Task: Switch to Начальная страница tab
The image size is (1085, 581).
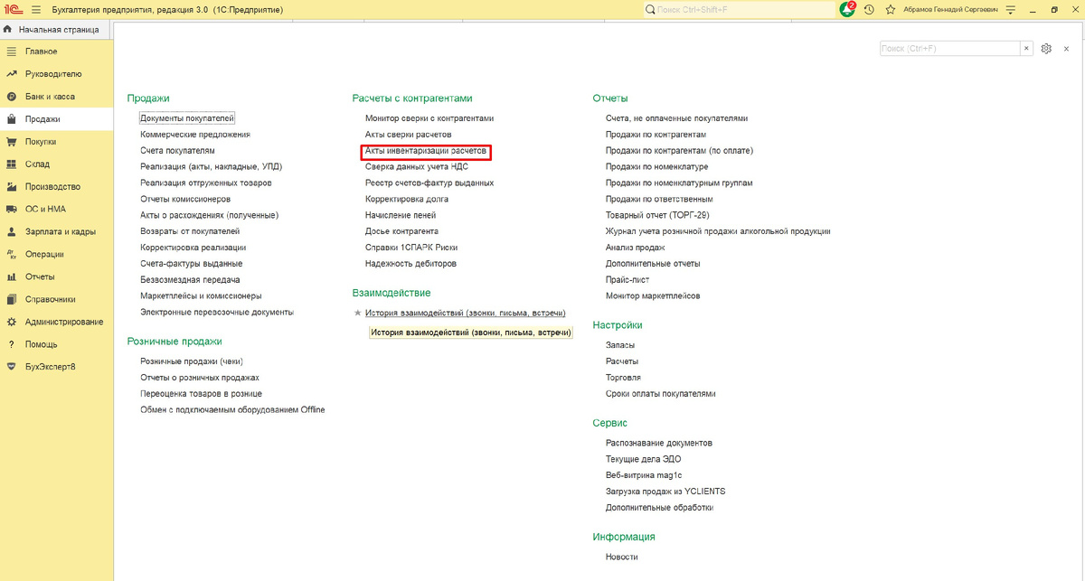Action: click(x=56, y=30)
